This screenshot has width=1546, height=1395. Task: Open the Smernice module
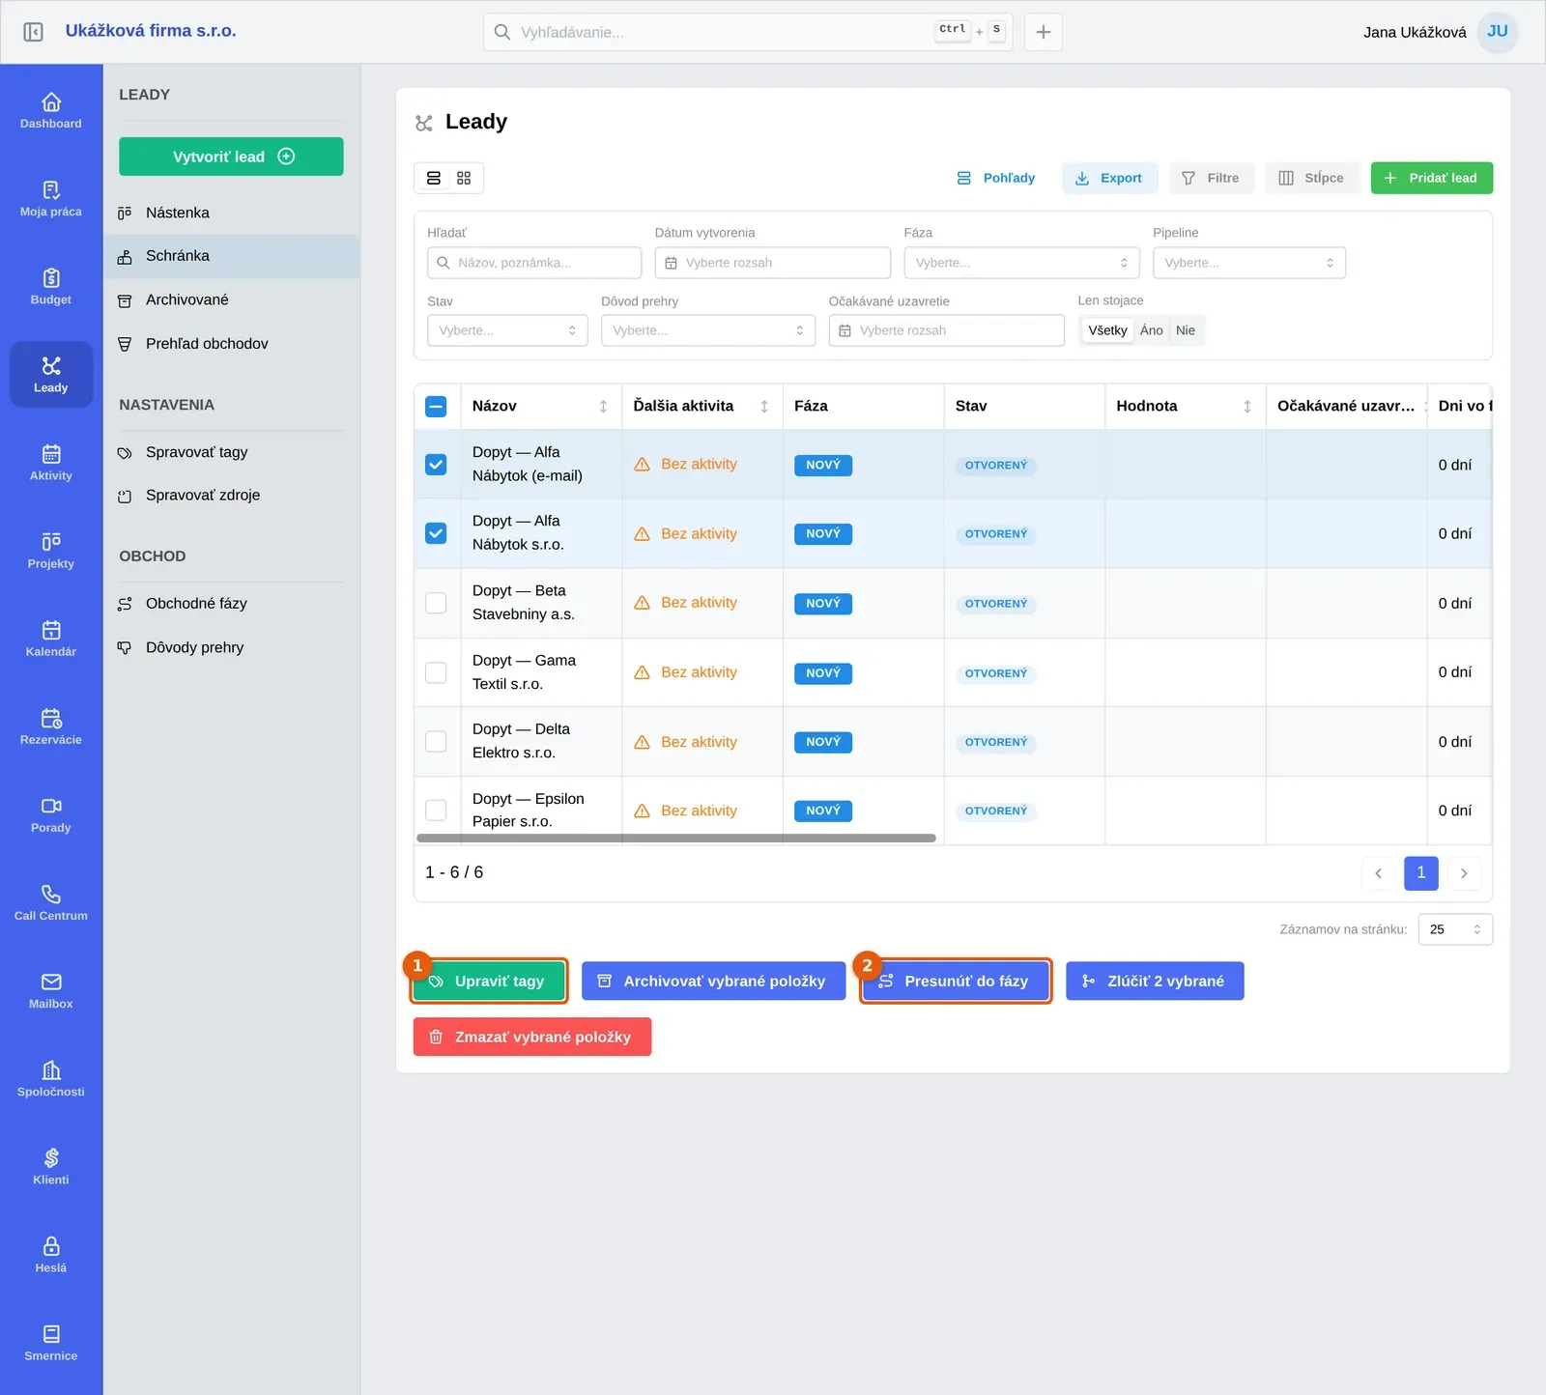(x=51, y=1341)
